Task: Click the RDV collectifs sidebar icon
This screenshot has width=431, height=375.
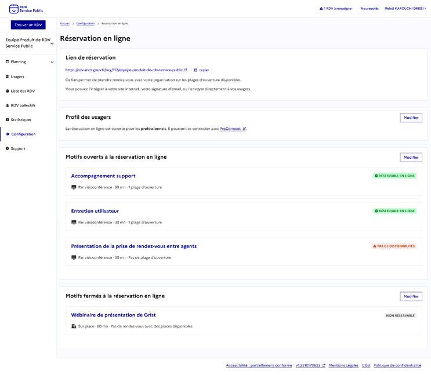Action: [8, 105]
